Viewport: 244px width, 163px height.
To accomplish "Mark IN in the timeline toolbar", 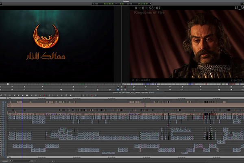I will coord(14,95).
